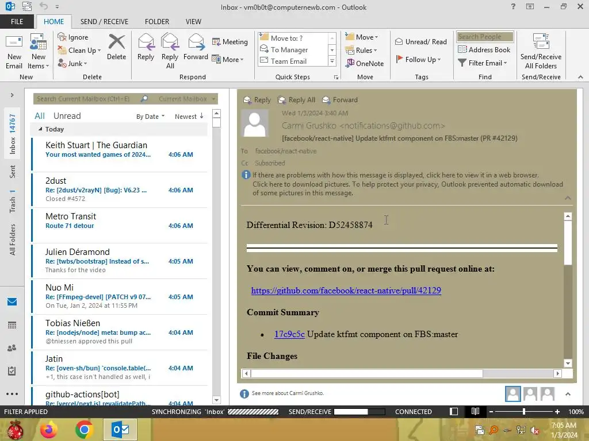This screenshot has height=441, width=589.
Task: Collapse the Today group
Action: point(40,129)
